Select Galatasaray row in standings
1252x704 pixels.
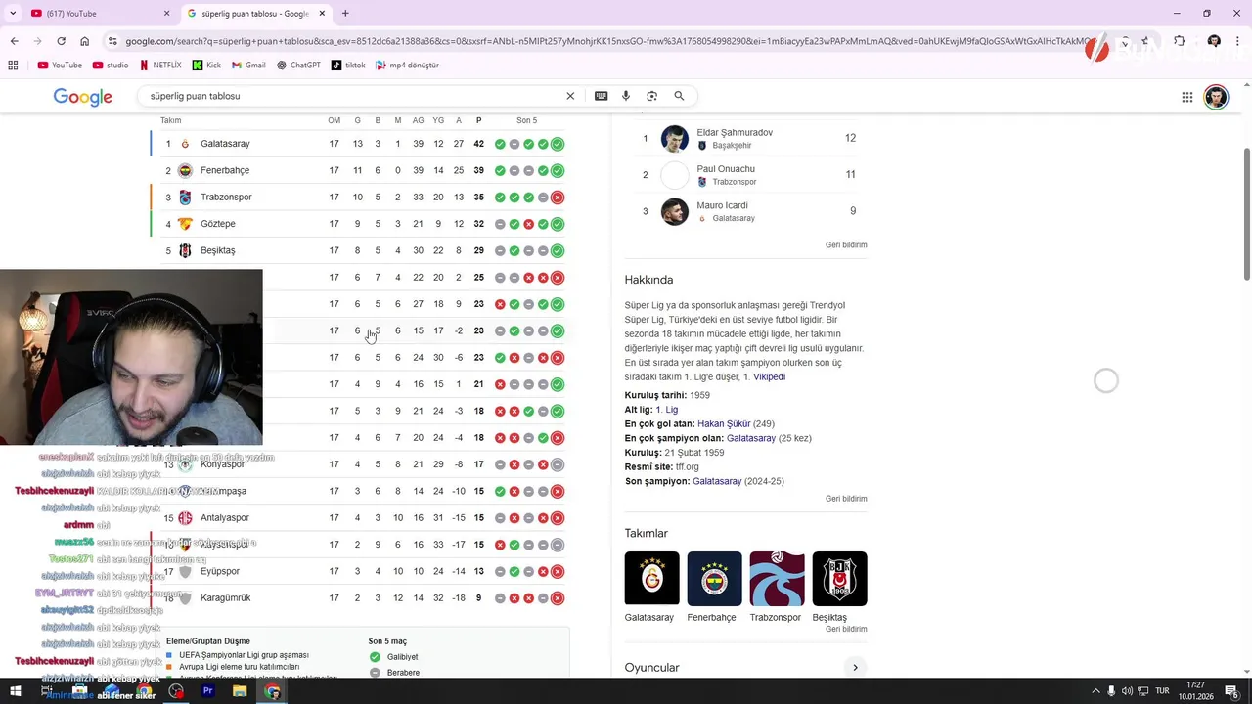pyautogui.click(x=362, y=144)
